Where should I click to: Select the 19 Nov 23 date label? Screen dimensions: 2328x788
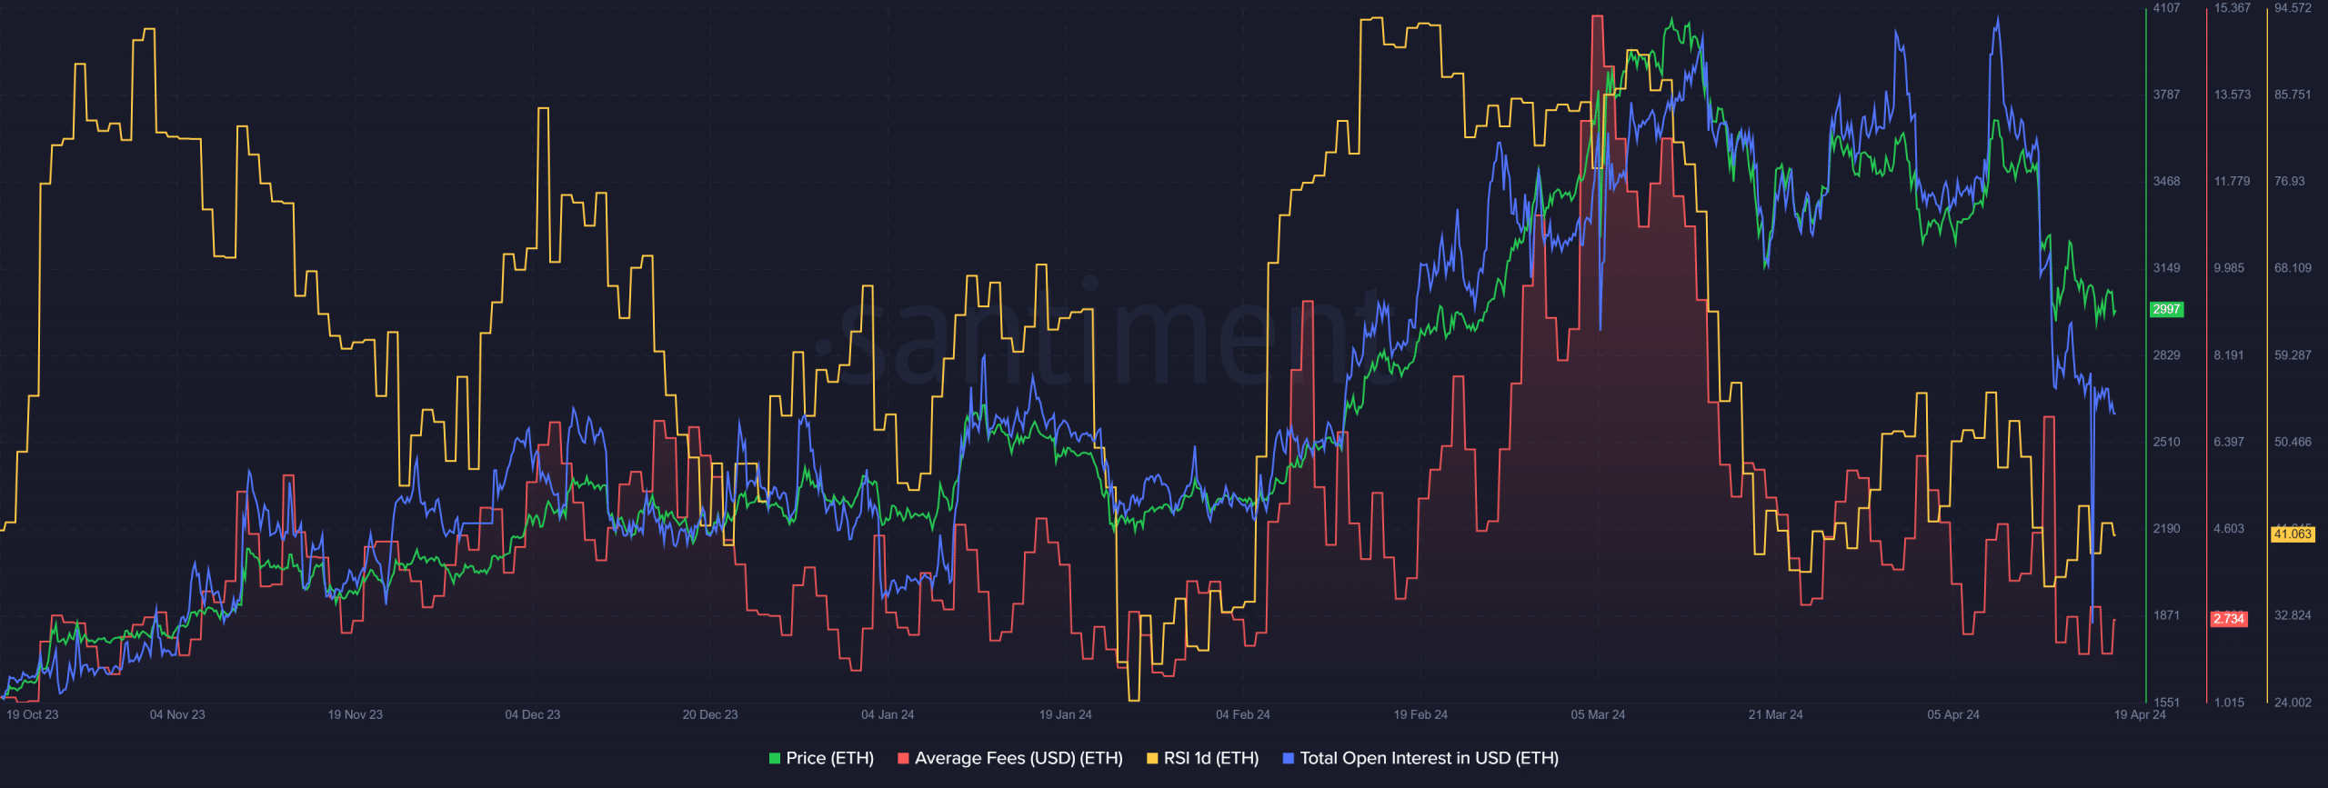coord(355,714)
